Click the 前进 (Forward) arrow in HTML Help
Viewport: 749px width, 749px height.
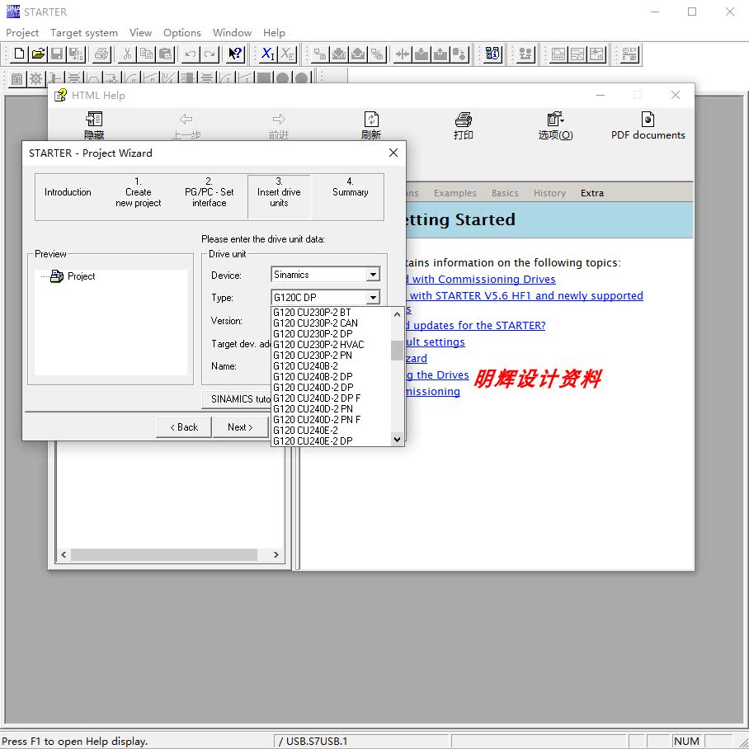279,125
